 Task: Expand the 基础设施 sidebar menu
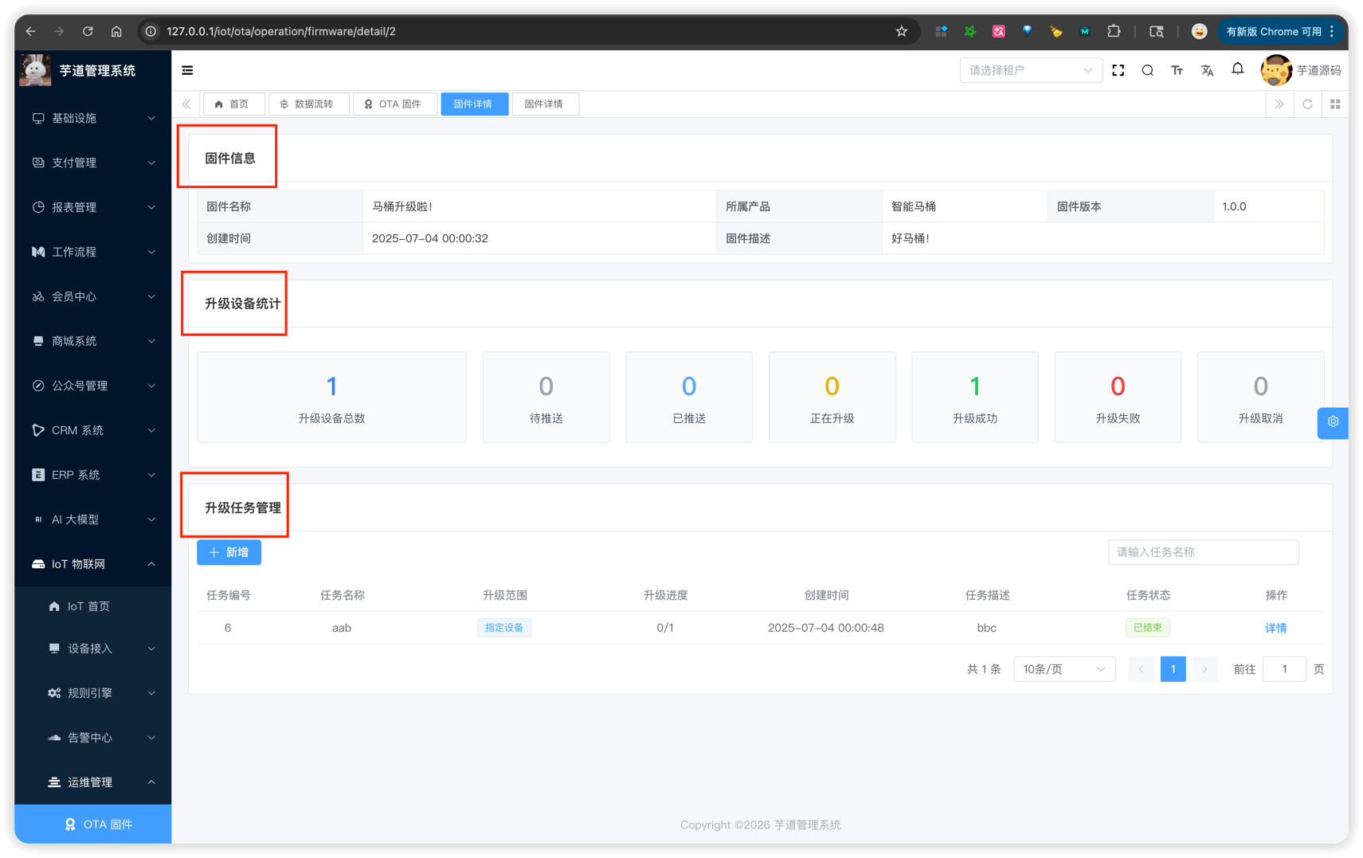click(x=93, y=118)
